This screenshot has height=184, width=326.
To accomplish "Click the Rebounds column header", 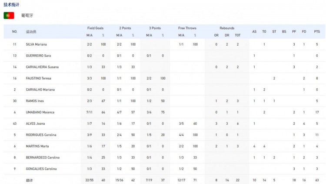I will (x=227, y=28).
